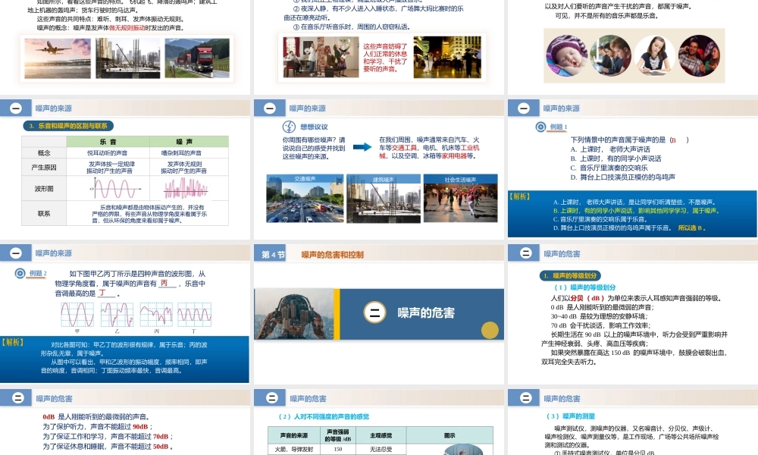Viewport: 758px width, 455px height.
Task: Click the 噪声的危害和控制 title
Action: [333, 255]
